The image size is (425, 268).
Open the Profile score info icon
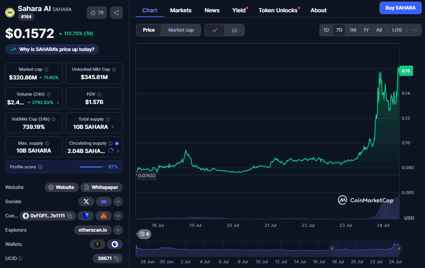point(40,167)
